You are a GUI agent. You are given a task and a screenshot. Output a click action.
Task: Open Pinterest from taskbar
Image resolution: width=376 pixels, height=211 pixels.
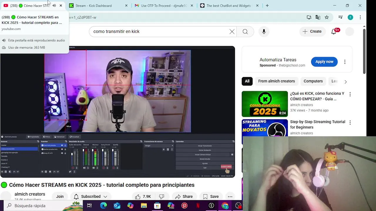click(x=184, y=206)
